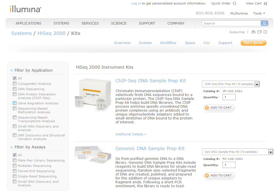Open the Support tab of HiSeq 2000
This screenshot has height=195, width=280.
pyautogui.click(x=225, y=43)
